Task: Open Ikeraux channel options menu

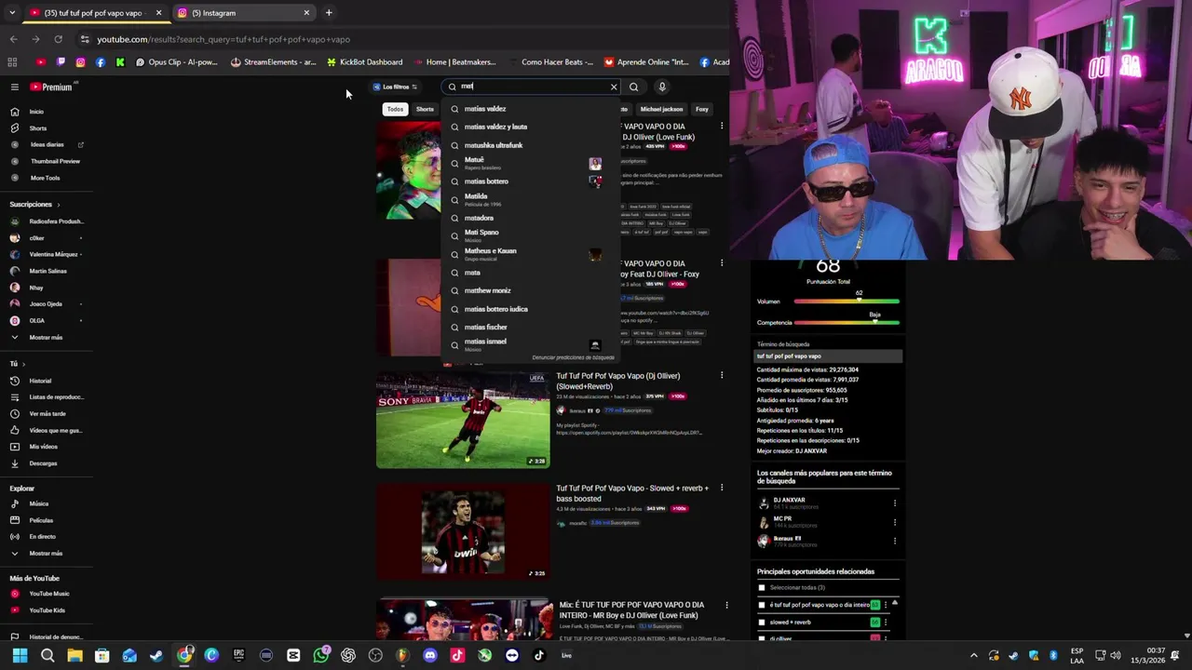Action: 895,541
